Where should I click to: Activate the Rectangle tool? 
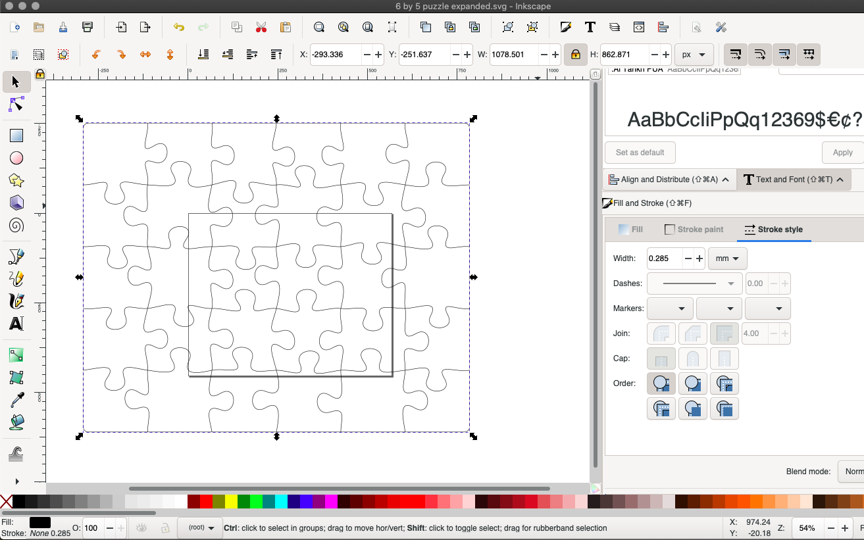[x=16, y=135]
